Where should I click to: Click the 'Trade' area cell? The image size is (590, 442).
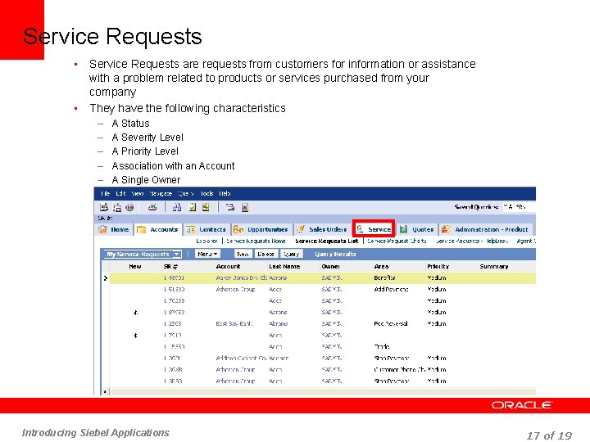[382, 346]
